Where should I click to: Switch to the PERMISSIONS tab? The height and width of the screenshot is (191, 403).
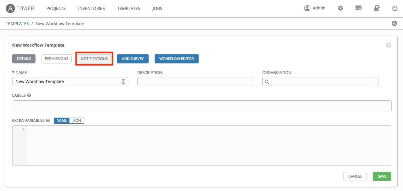56,59
